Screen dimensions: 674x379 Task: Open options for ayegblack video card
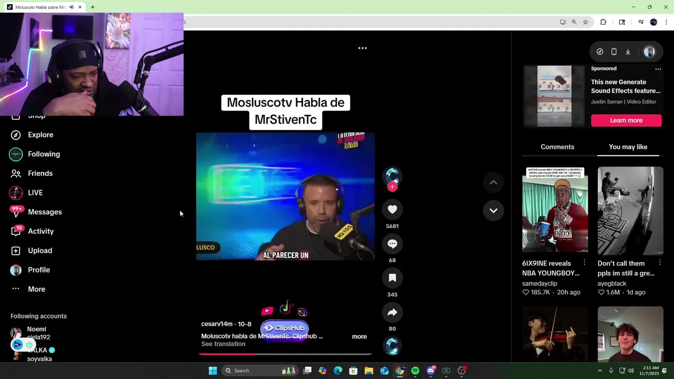tap(660, 263)
